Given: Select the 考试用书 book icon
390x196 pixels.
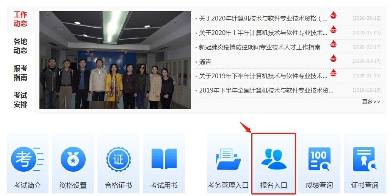Looking at the screenshot, I should (x=164, y=159).
